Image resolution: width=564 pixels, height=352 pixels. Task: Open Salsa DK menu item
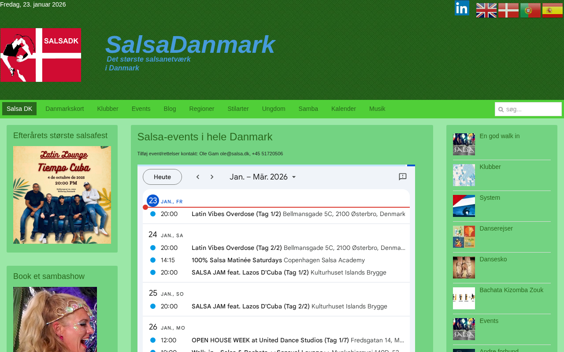pyautogui.click(x=19, y=109)
